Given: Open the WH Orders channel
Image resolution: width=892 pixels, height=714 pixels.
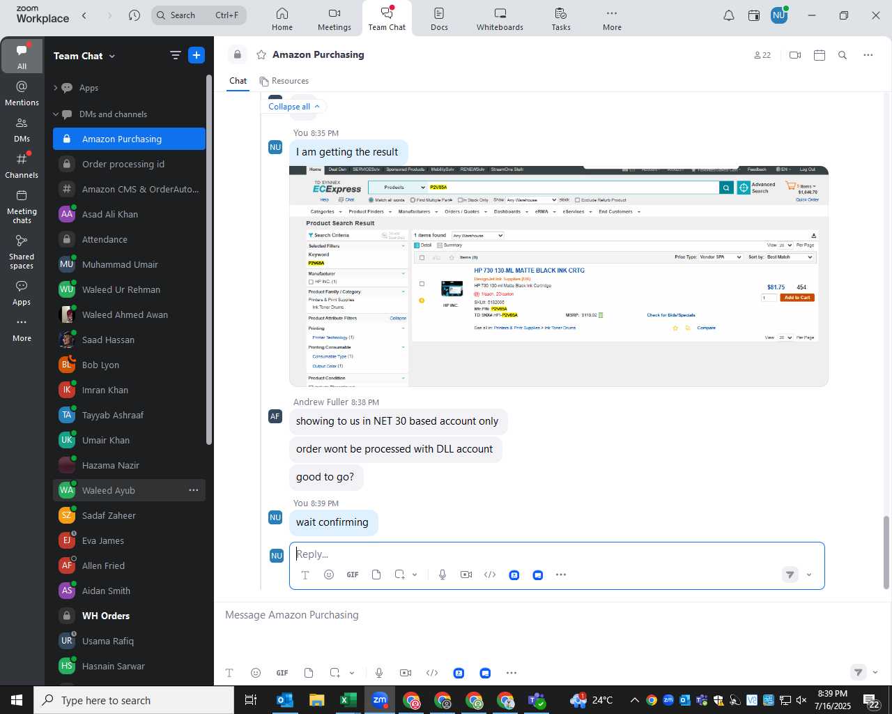Looking at the screenshot, I should tap(130, 616).
